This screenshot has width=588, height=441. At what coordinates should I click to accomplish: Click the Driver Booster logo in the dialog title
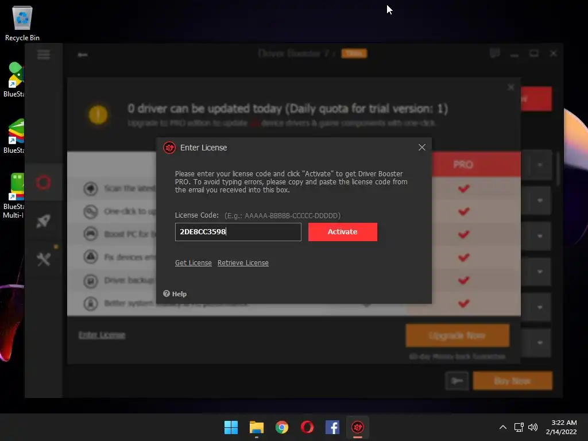(x=169, y=148)
